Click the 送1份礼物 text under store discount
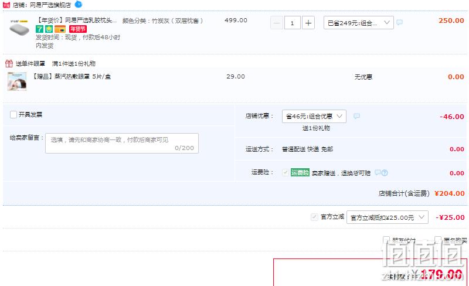This screenshot has height=286, width=469. pos(316,128)
